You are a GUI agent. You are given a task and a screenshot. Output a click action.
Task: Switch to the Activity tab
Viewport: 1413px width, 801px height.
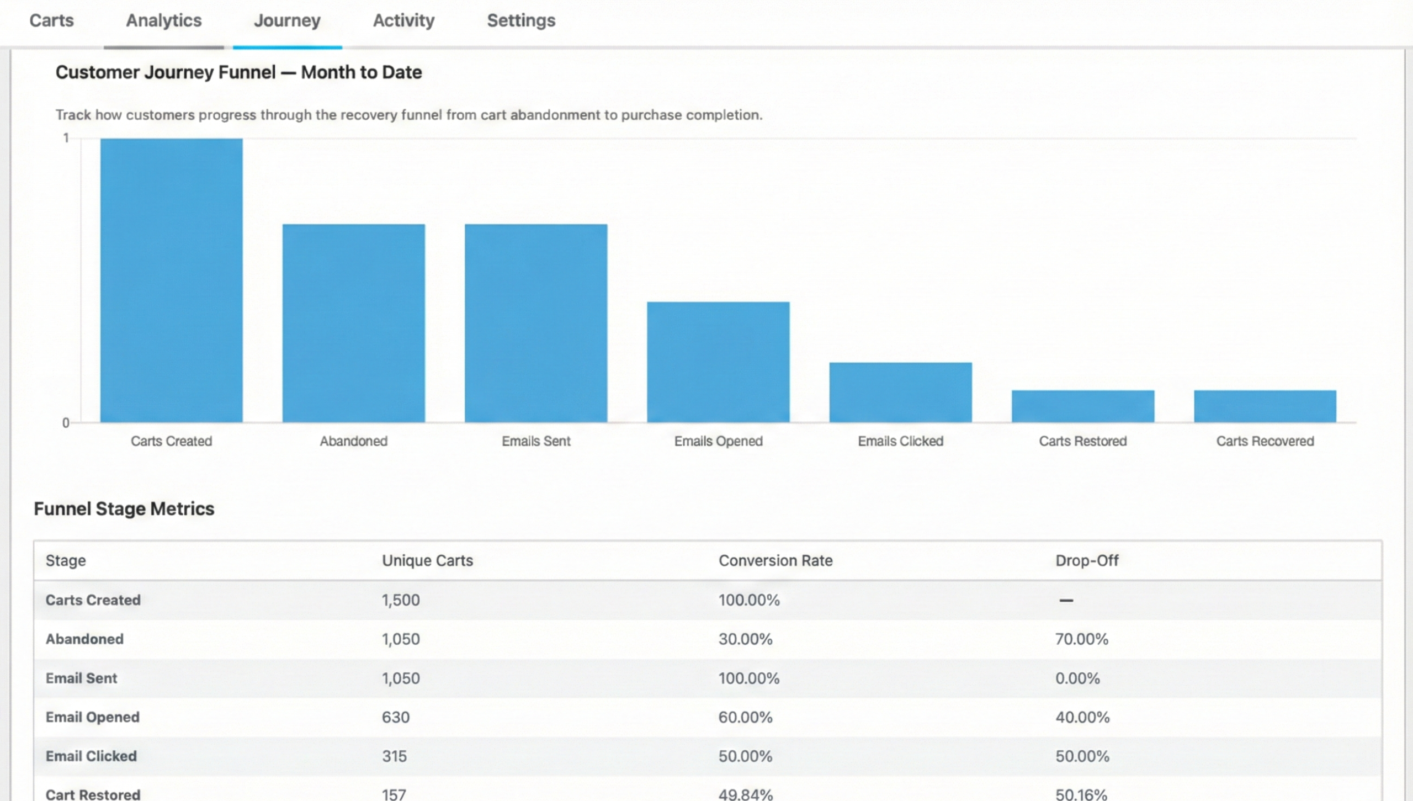403,20
